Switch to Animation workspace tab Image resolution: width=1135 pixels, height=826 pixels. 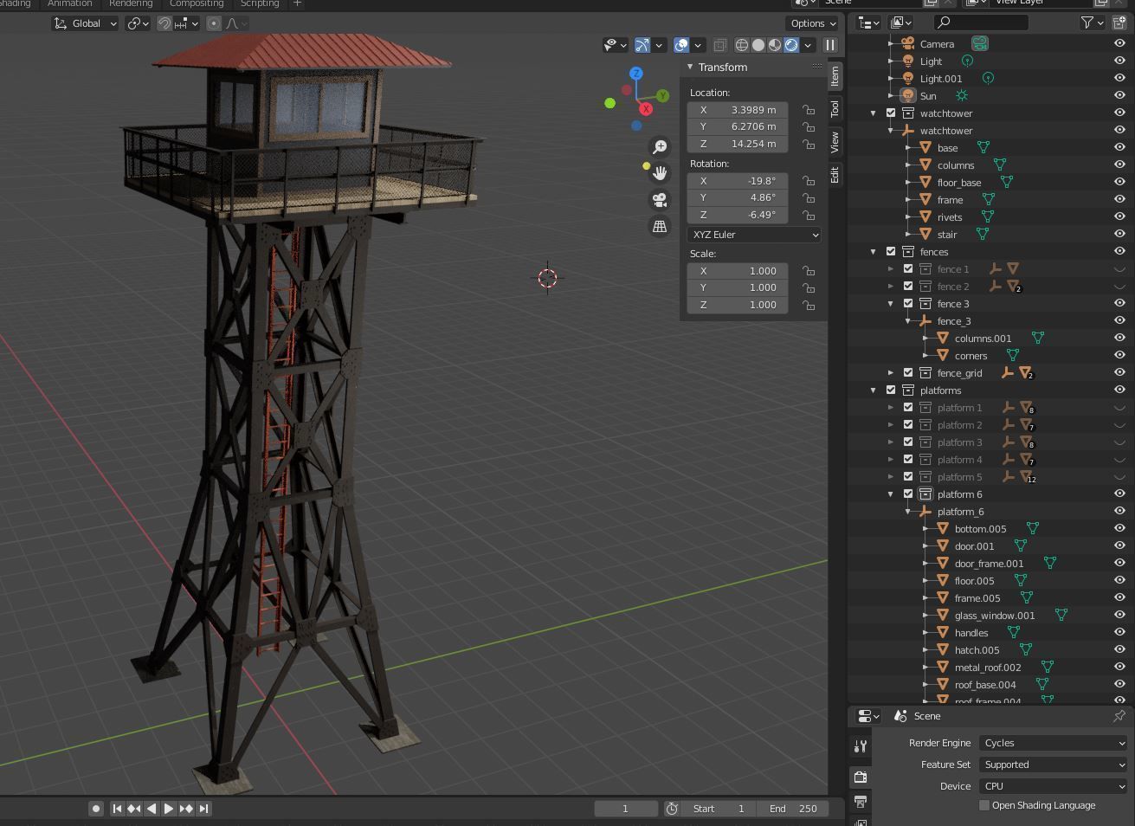click(69, 3)
